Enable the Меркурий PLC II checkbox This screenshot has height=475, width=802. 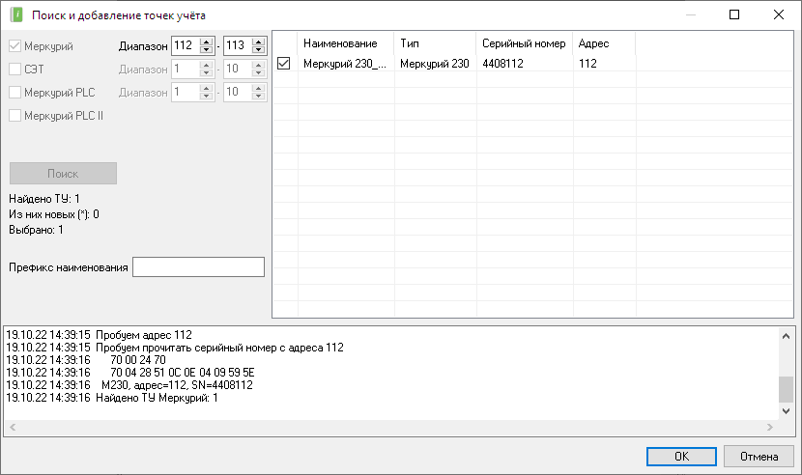pos(14,116)
